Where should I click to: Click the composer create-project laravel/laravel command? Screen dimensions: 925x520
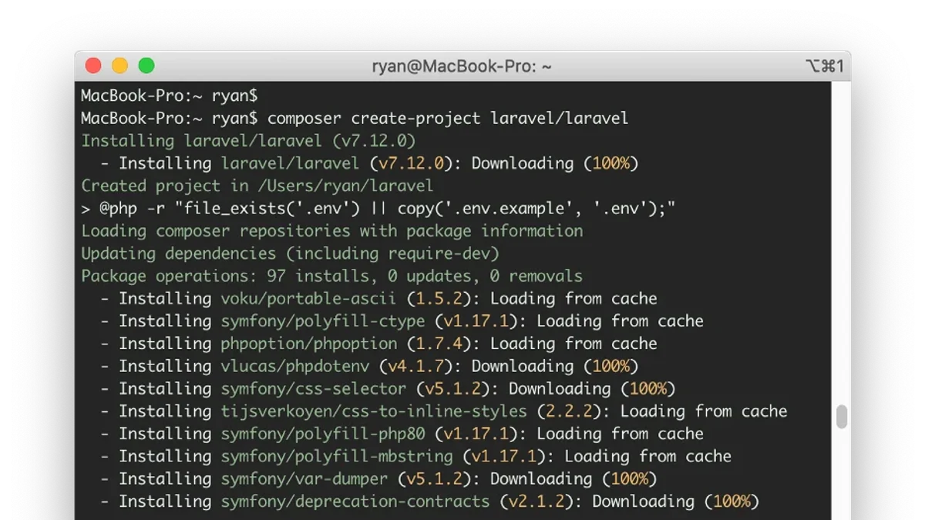[x=448, y=119]
